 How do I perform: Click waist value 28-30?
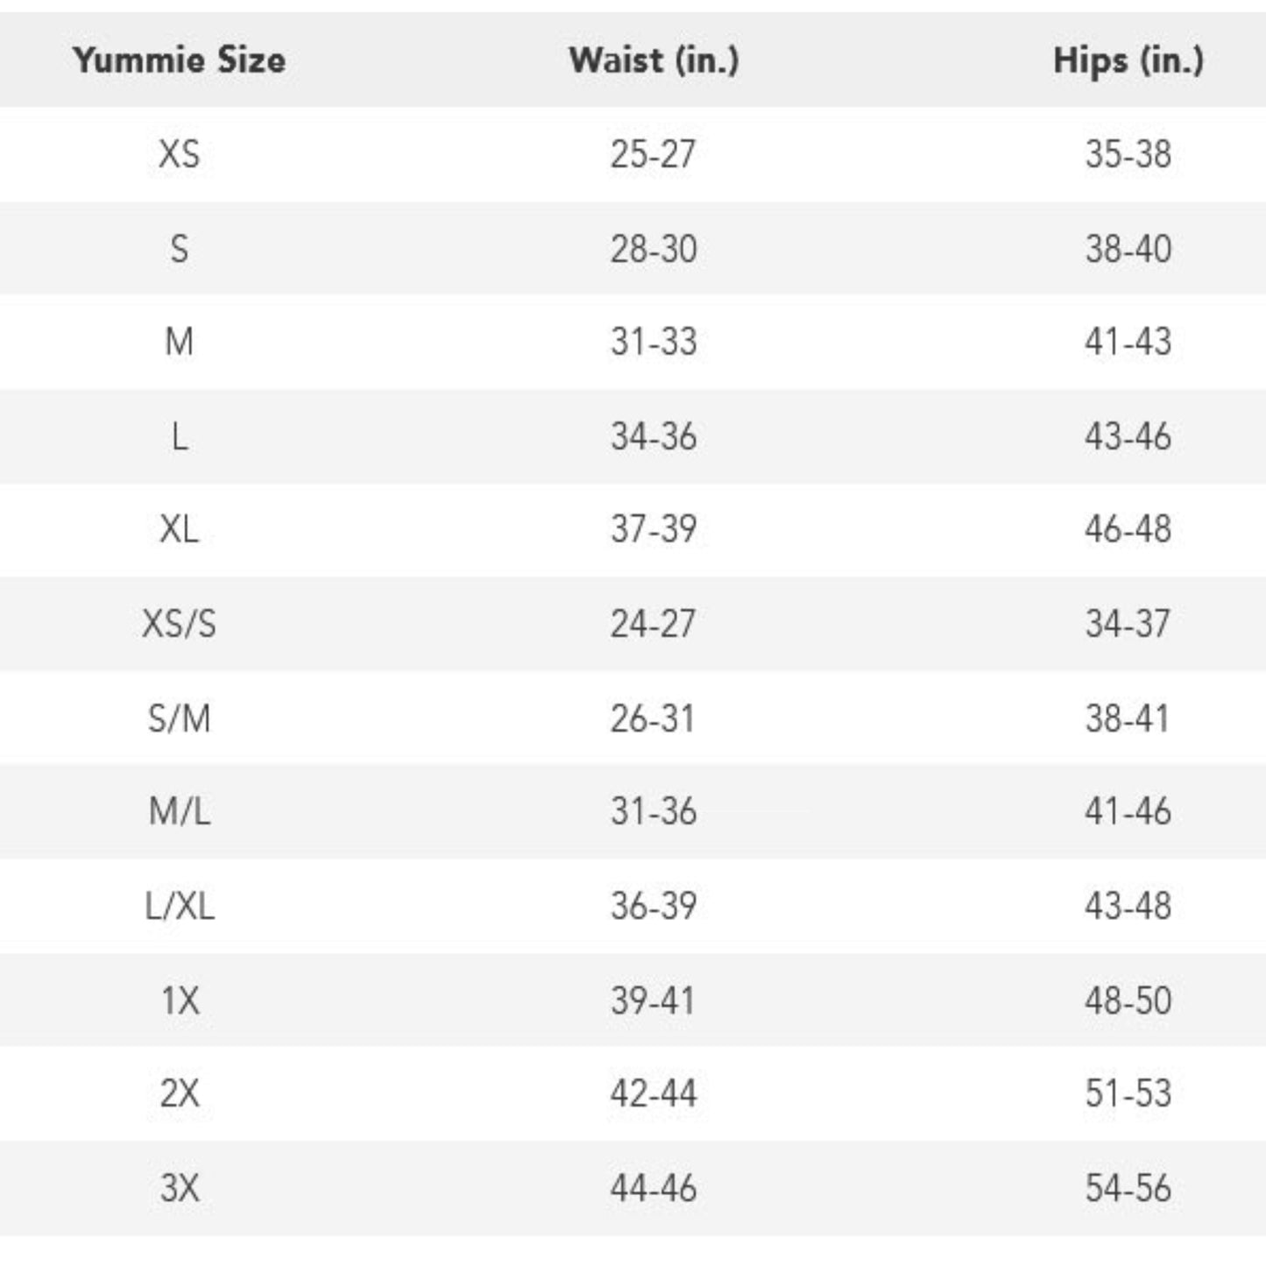click(654, 249)
